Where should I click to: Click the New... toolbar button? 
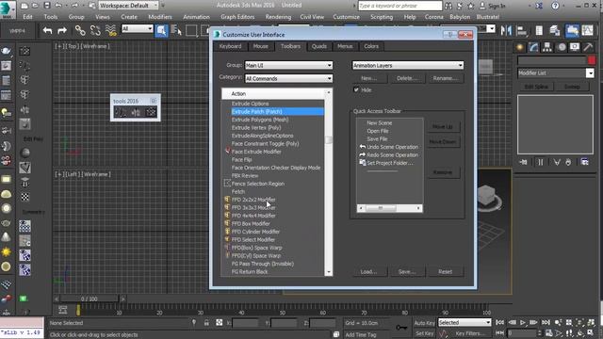click(x=368, y=78)
